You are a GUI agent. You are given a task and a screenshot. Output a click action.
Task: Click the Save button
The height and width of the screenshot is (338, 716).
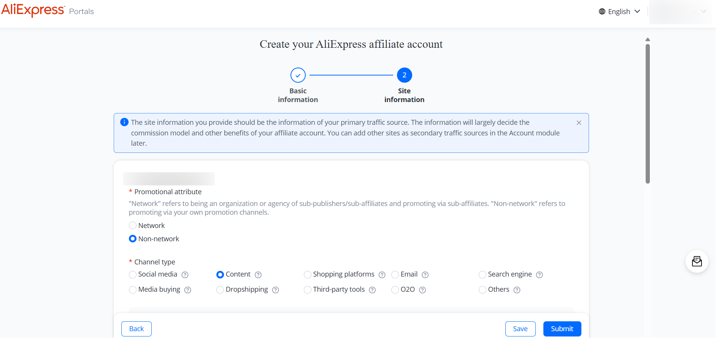[x=521, y=329]
